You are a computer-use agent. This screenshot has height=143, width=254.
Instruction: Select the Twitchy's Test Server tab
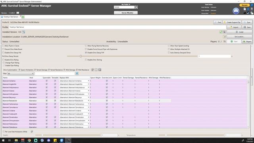[x=11, y=17]
